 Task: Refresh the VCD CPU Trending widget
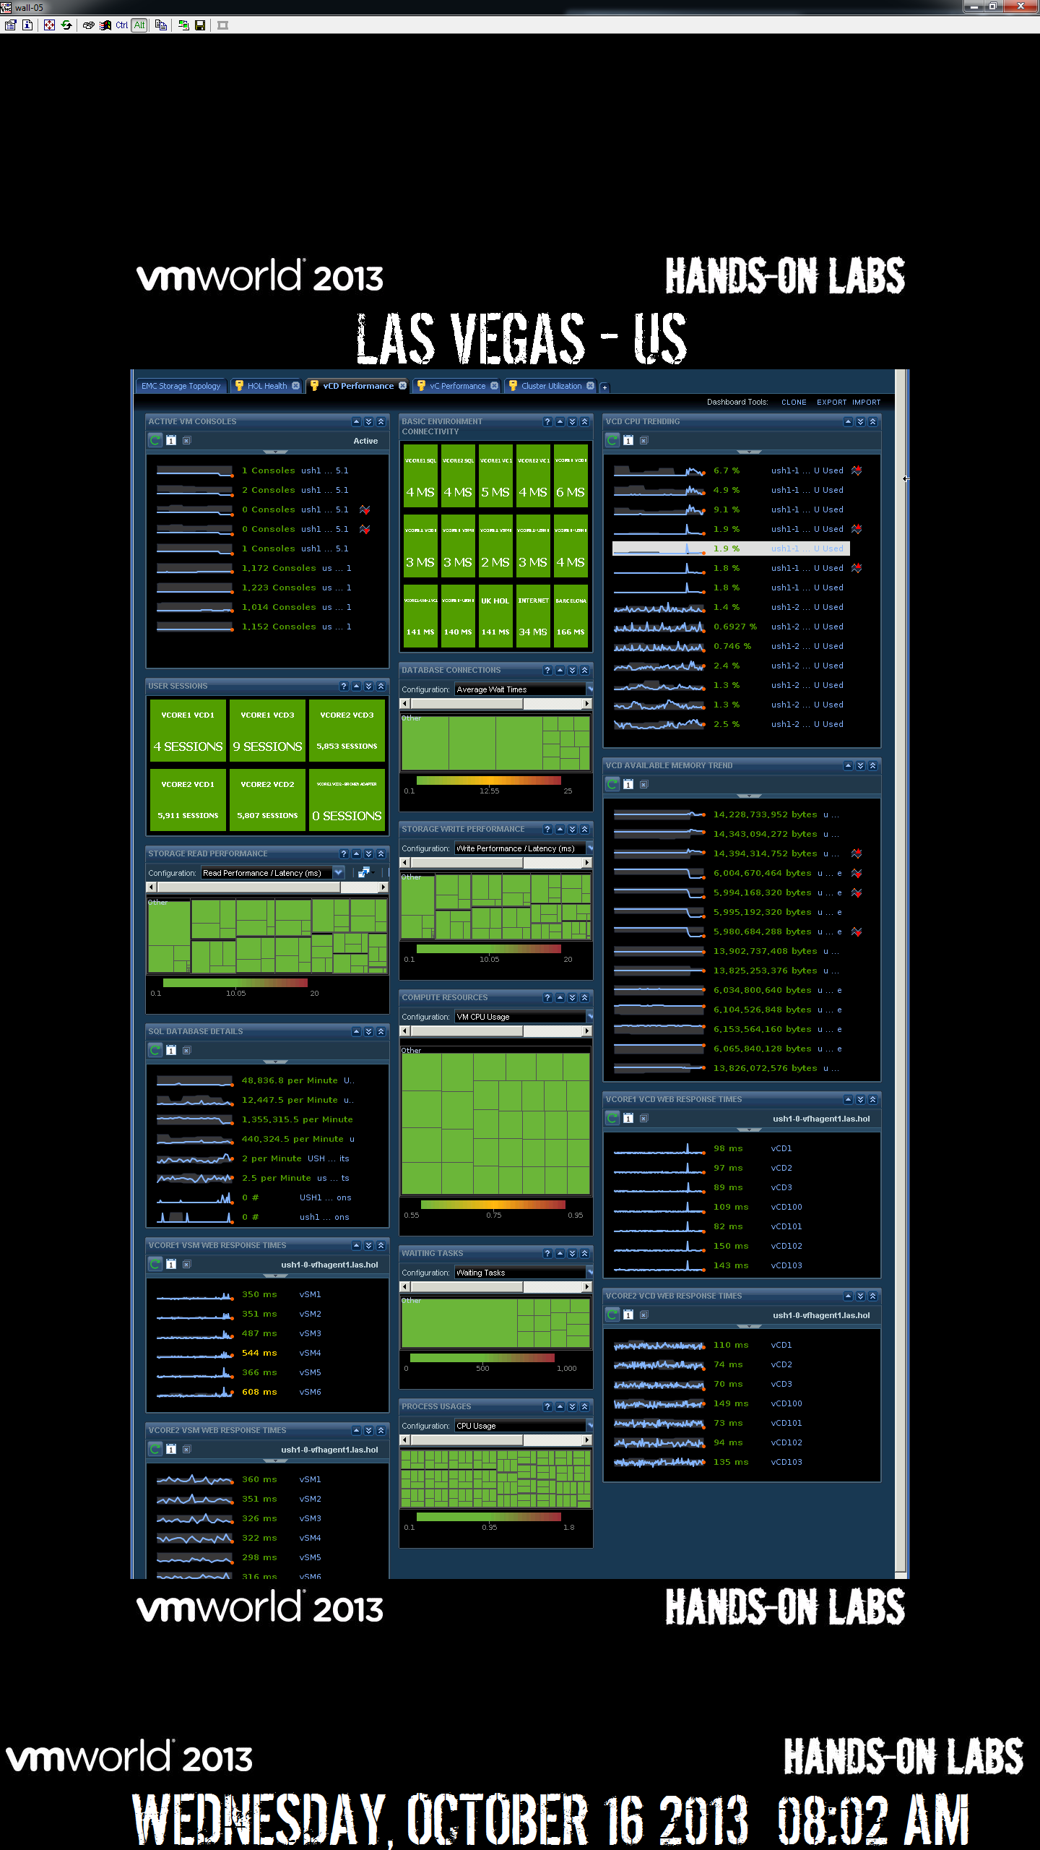(x=612, y=440)
